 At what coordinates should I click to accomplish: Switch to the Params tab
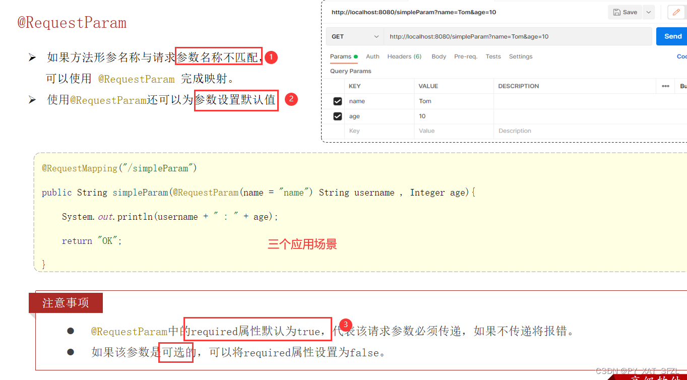(344, 56)
